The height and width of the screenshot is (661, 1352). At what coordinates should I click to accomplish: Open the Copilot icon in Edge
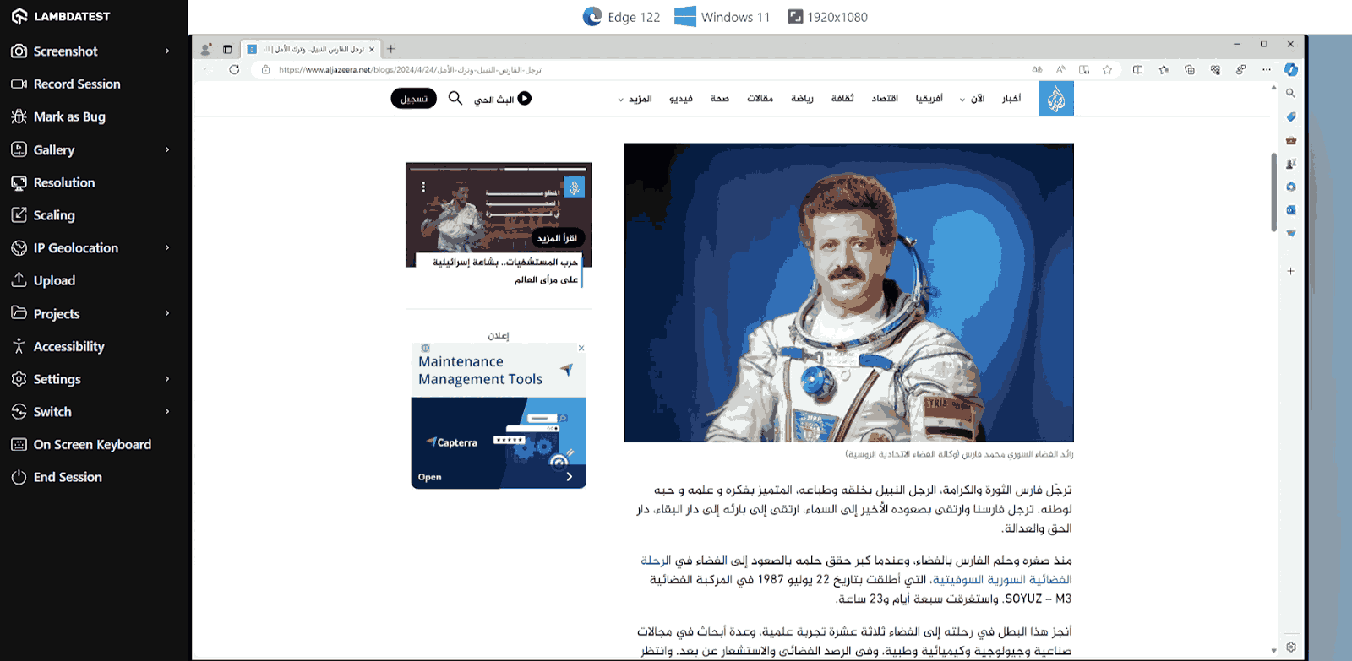(x=1291, y=69)
